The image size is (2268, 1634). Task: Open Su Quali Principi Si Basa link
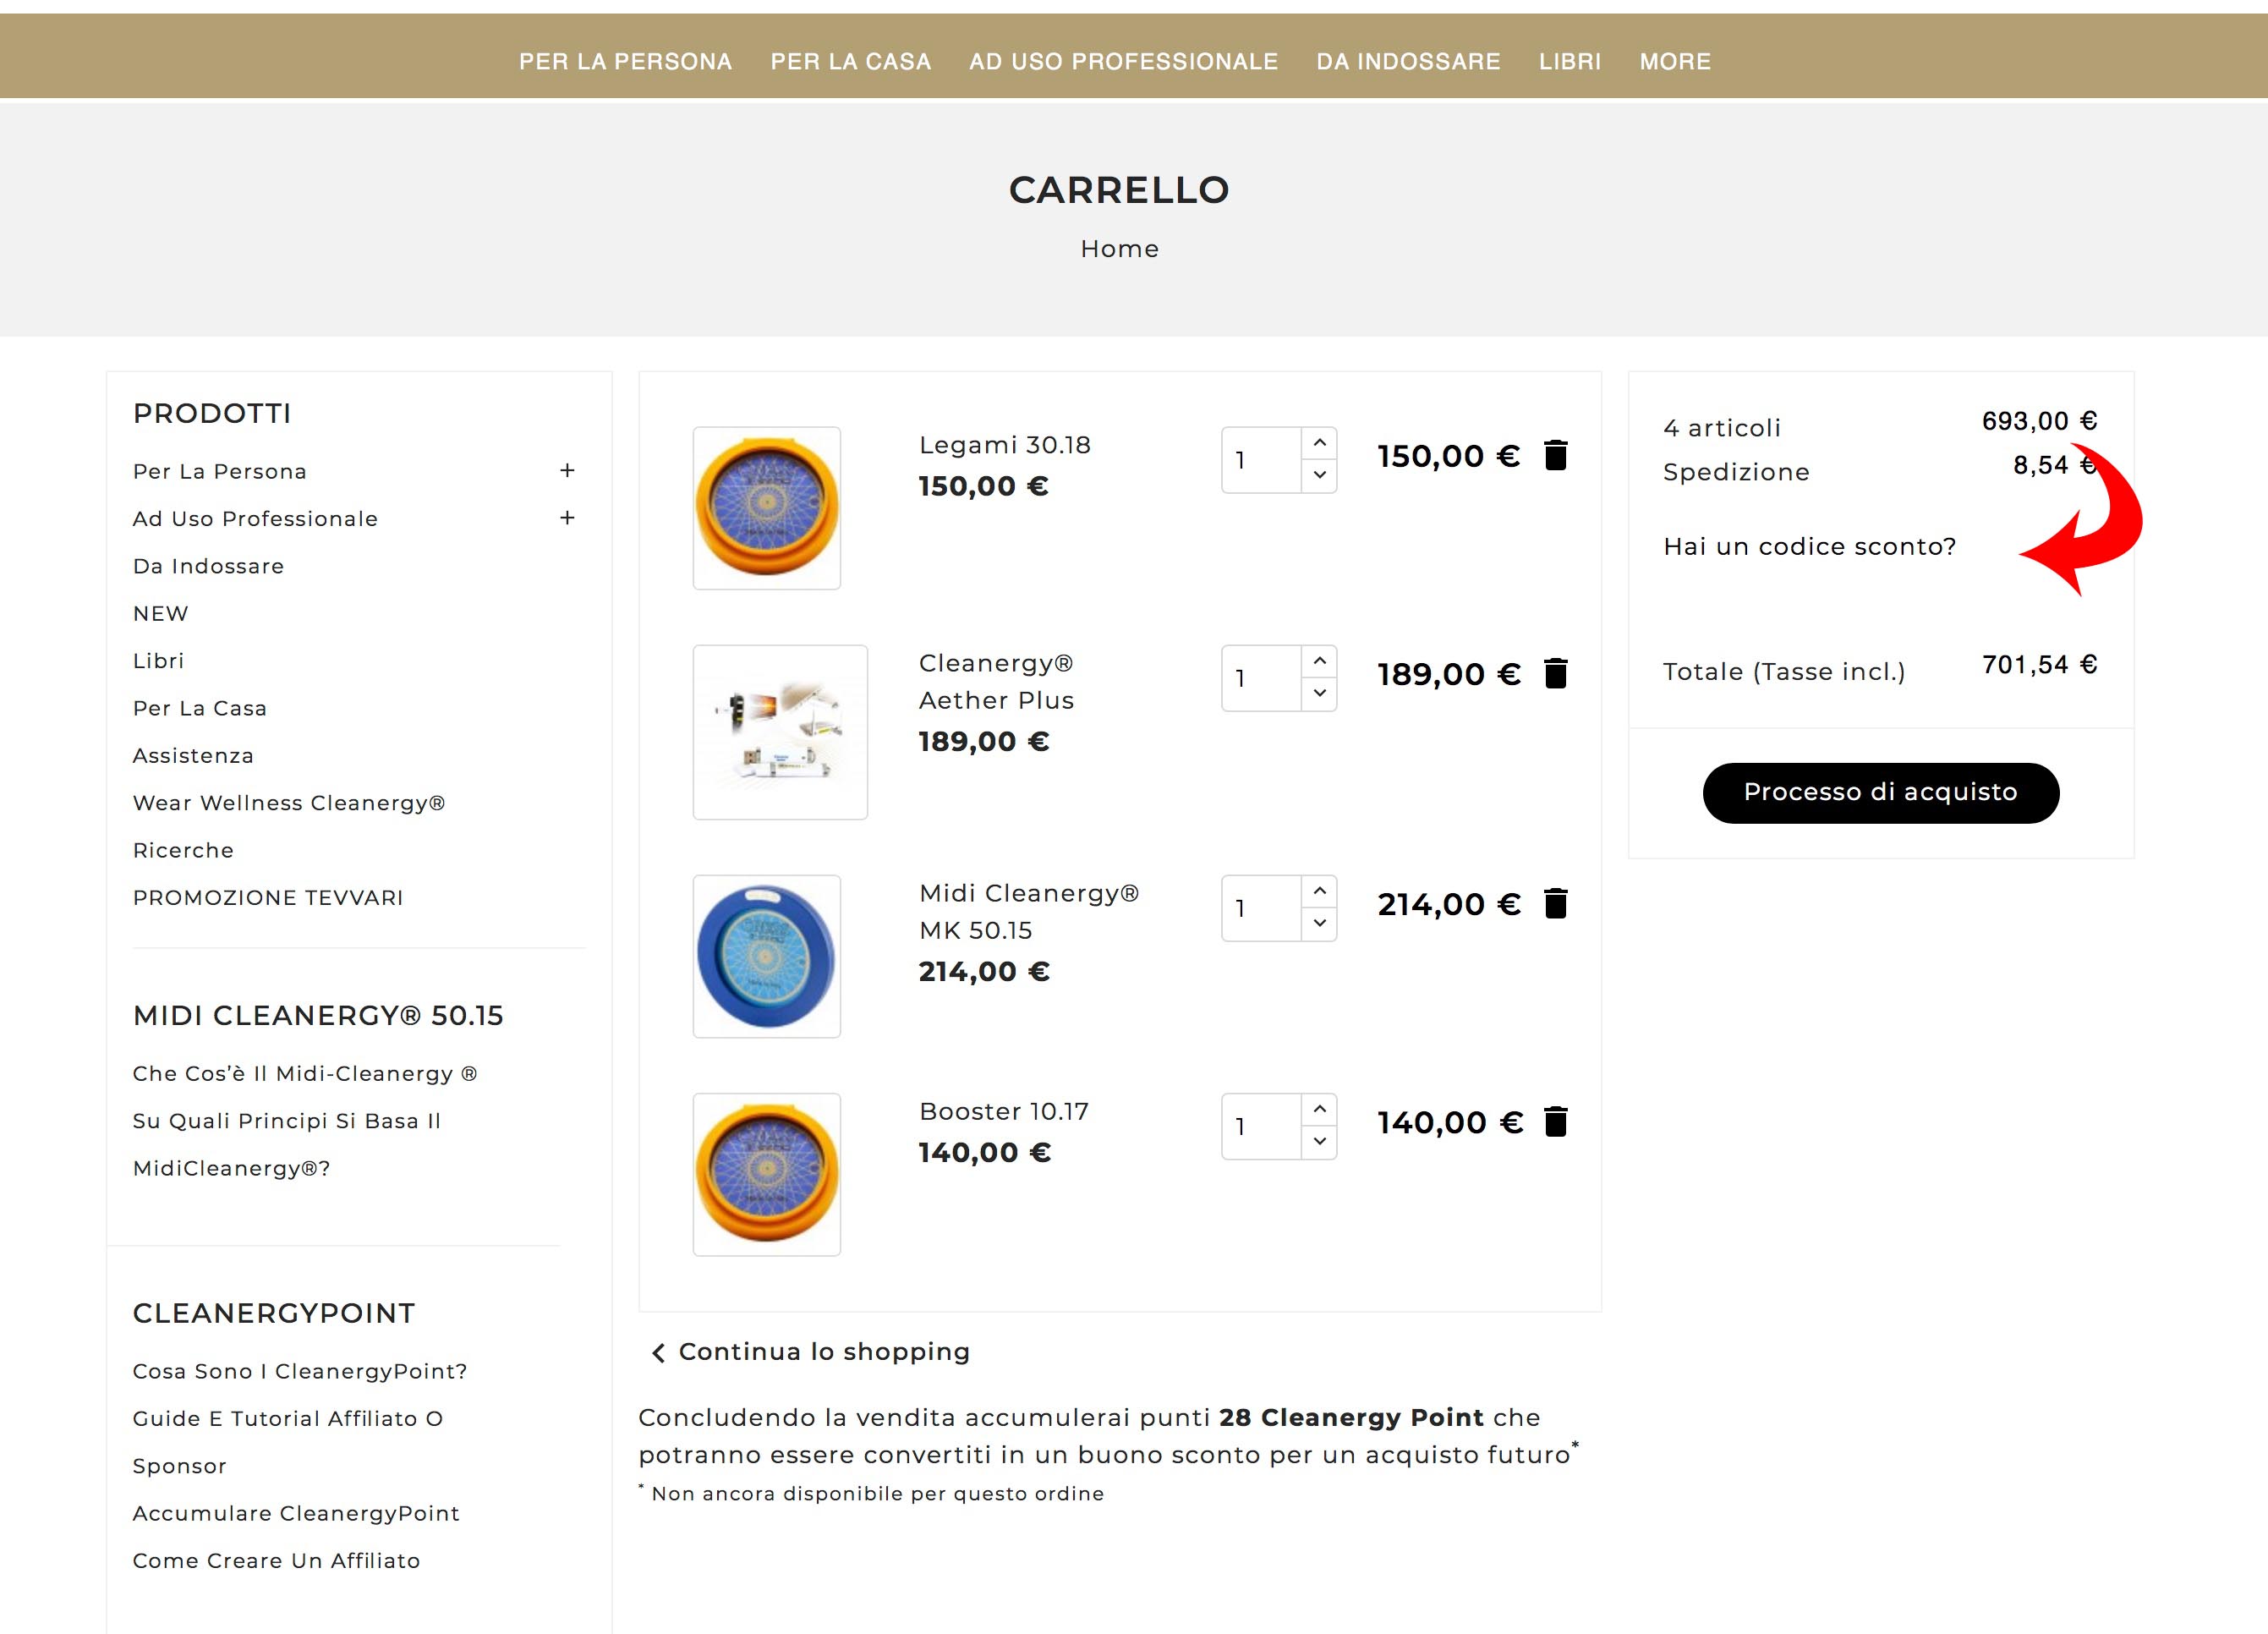(x=287, y=1145)
